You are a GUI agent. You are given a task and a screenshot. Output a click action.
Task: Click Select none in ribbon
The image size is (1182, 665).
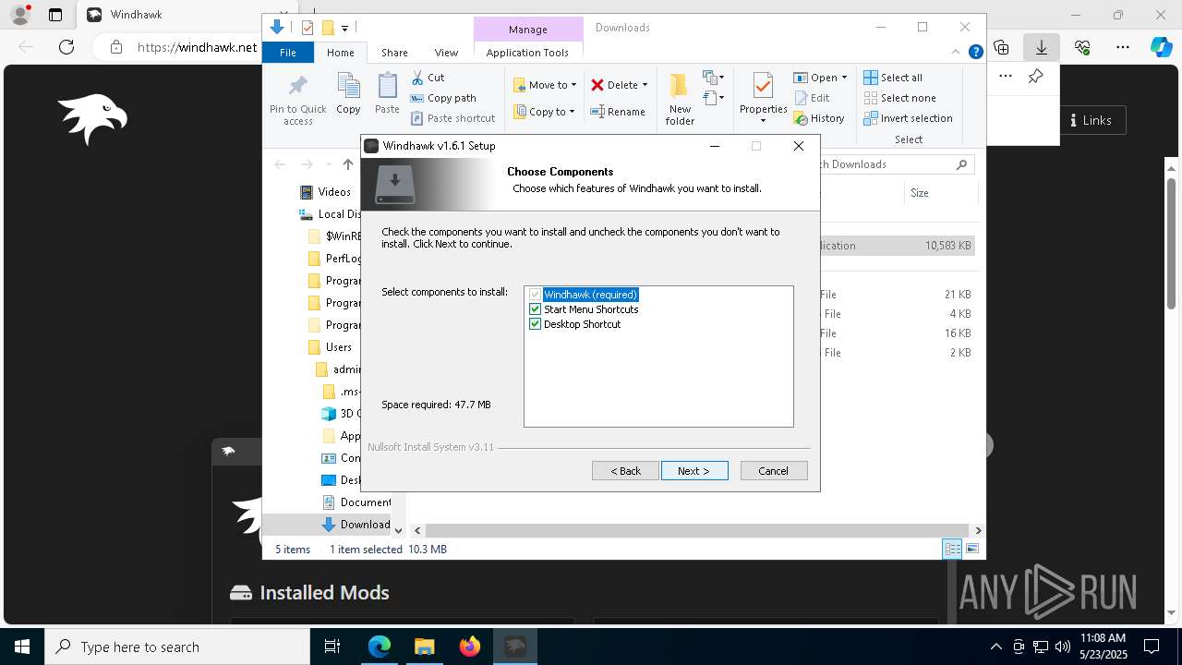click(899, 98)
